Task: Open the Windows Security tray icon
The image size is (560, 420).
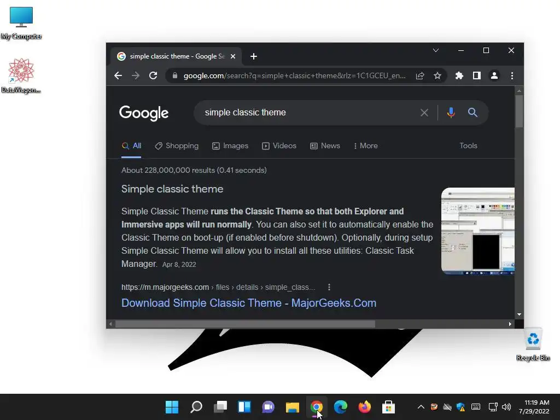Action: tap(460, 407)
